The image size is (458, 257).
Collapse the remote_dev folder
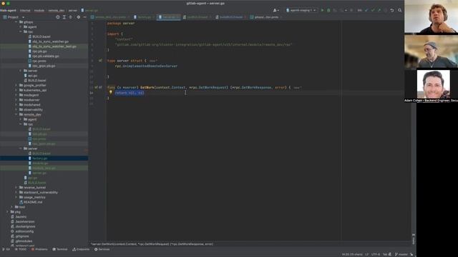[x=16, y=114]
